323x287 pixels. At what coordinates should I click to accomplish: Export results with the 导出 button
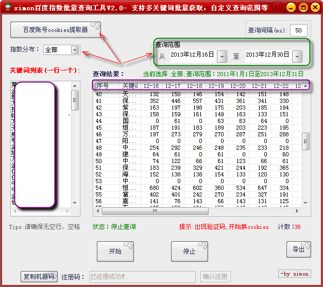(x=298, y=249)
